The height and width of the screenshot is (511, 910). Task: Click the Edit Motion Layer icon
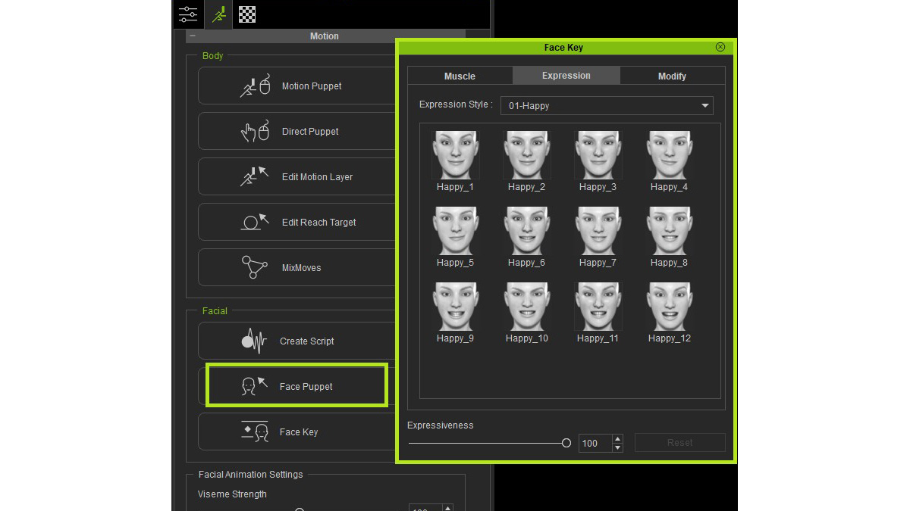pyautogui.click(x=255, y=176)
